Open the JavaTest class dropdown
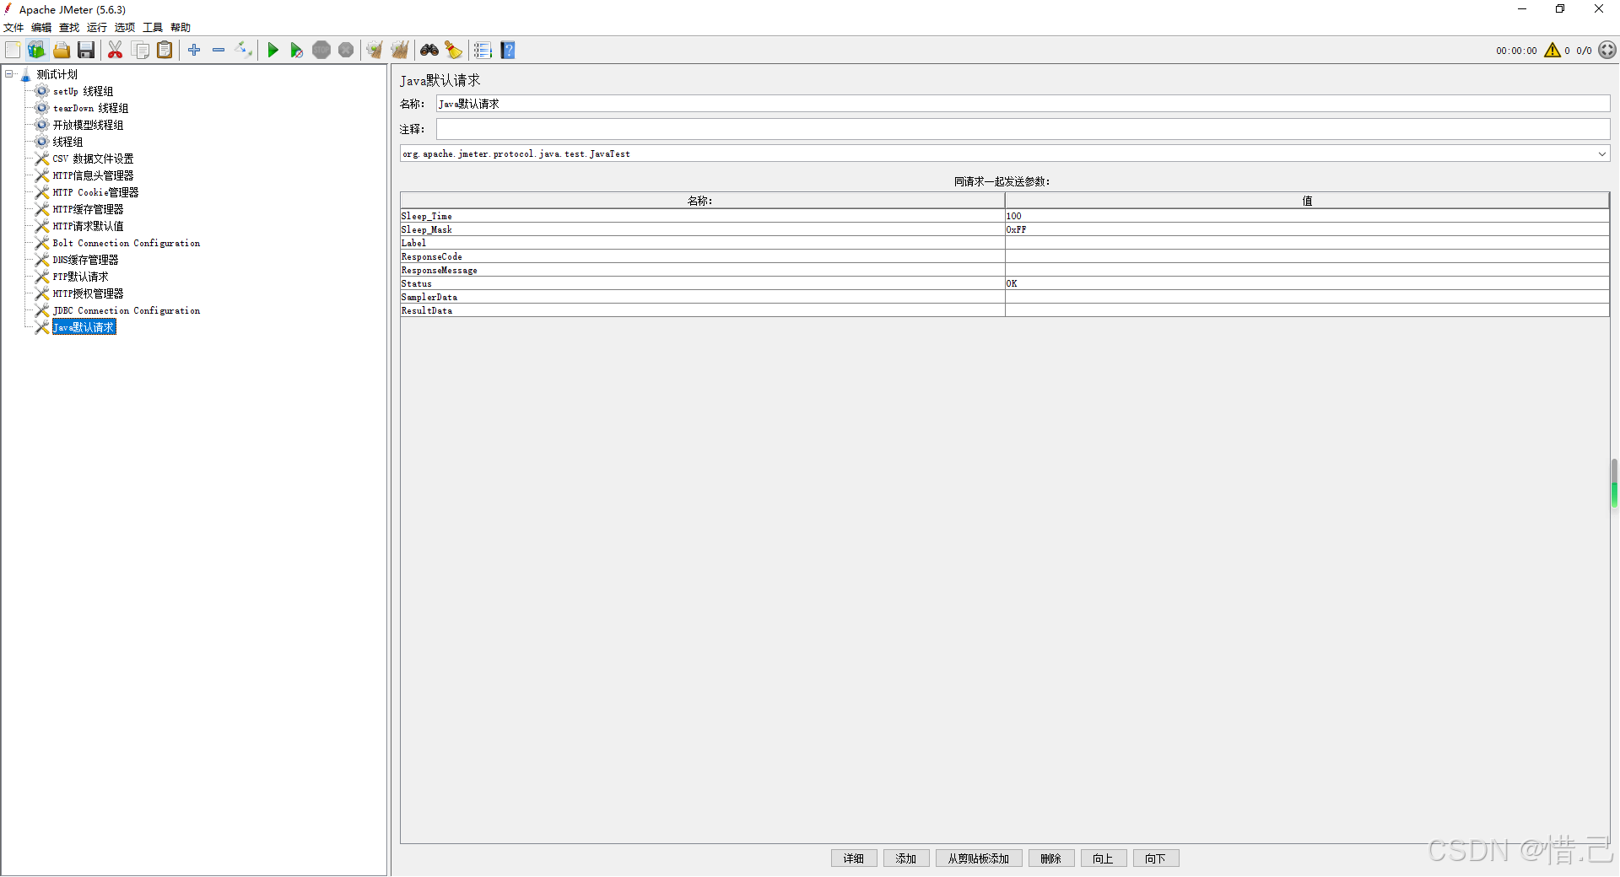Viewport: 1620px width, 877px height. (1601, 153)
